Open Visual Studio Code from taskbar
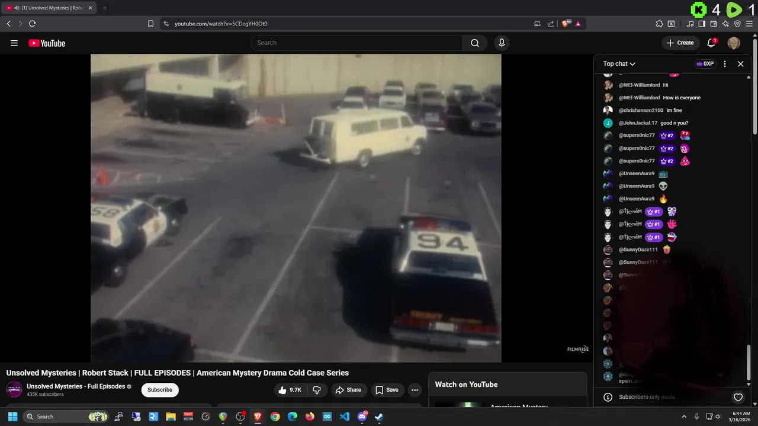758x426 pixels. click(x=345, y=417)
